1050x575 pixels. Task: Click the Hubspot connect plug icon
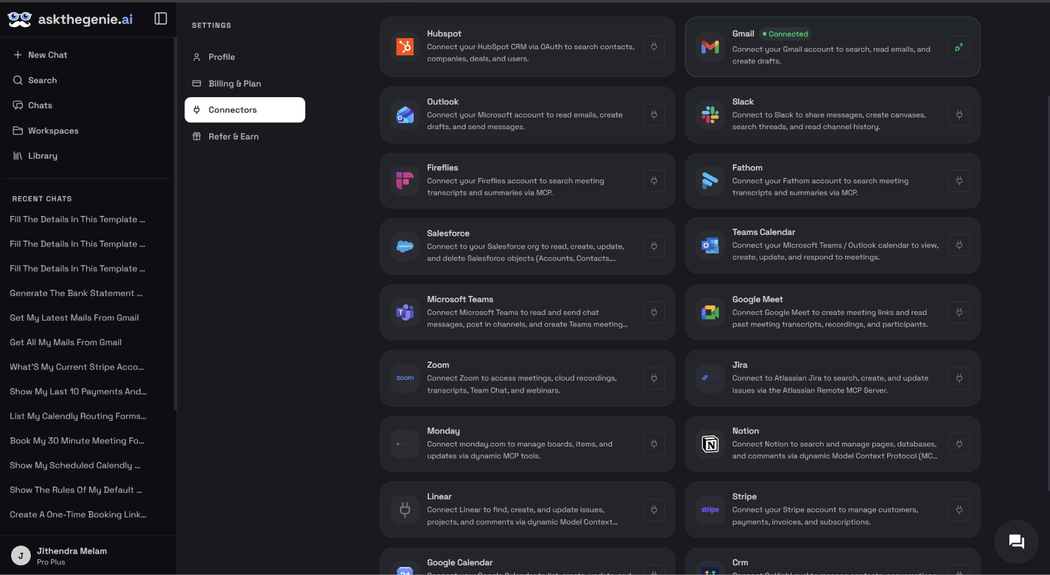[654, 47]
